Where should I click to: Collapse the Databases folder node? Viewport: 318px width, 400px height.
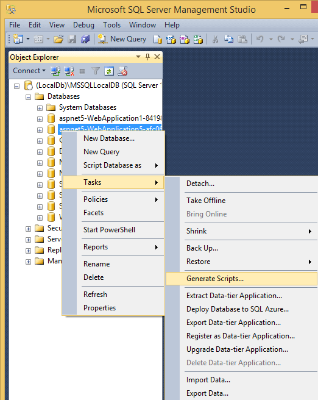click(x=28, y=97)
